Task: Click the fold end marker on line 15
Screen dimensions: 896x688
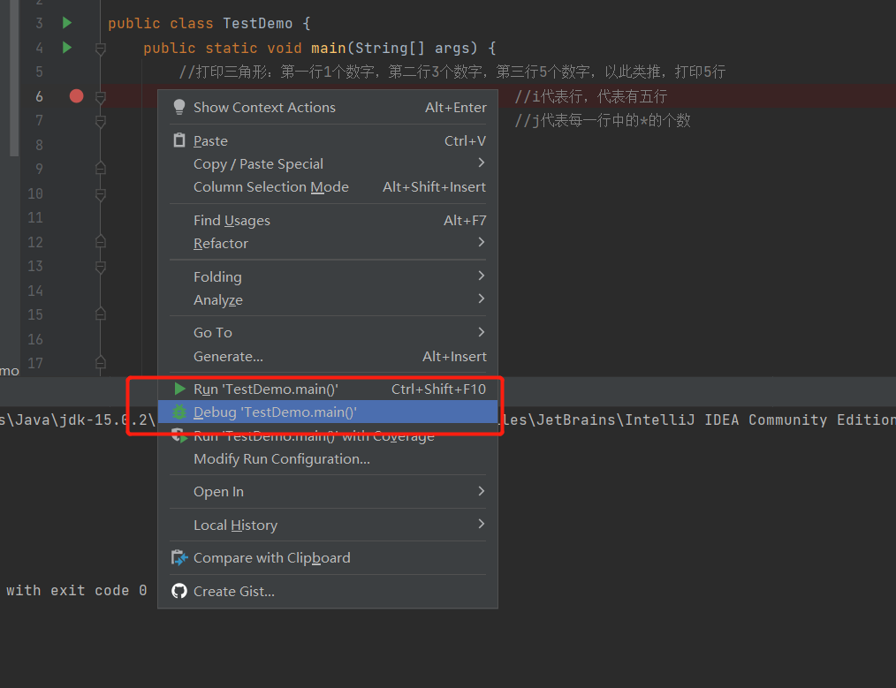Action: (x=101, y=314)
